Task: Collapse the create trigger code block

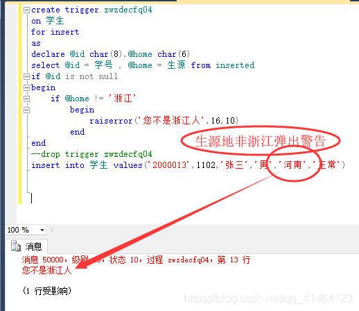Action: pyautogui.click(x=27, y=10)
